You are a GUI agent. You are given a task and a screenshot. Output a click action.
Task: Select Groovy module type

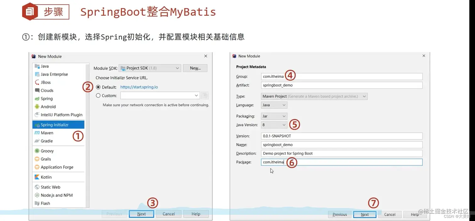(x=58, y=151)
